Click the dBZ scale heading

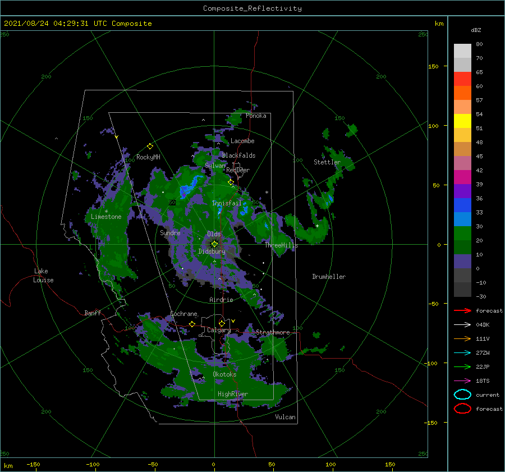(x=476, y=30)
